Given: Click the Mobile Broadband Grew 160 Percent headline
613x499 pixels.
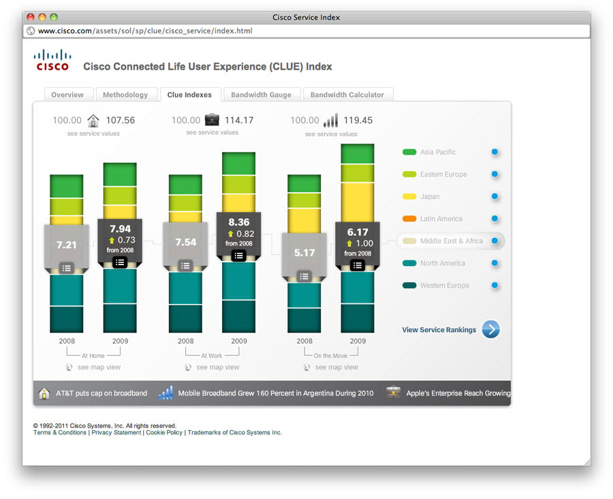Looking at the screenshot, I should (276, 393).
